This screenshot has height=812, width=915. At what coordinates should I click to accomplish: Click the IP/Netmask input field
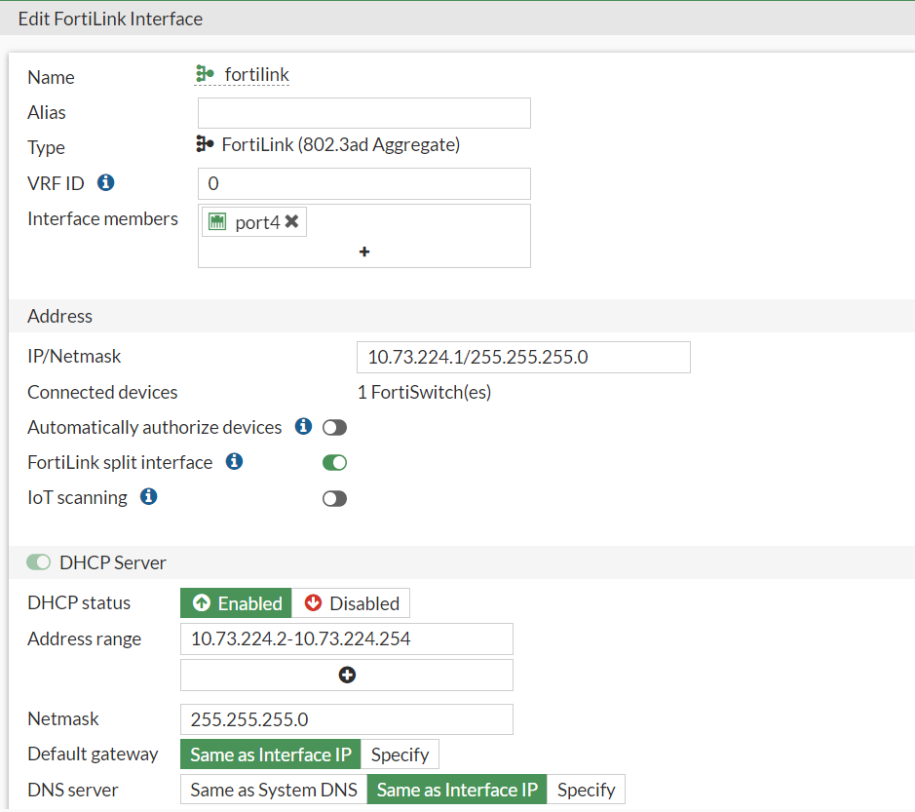tap(523, 357)
